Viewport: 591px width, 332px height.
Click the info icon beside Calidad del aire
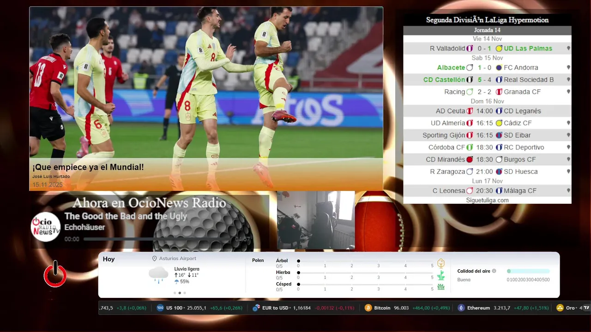point(494,271)
